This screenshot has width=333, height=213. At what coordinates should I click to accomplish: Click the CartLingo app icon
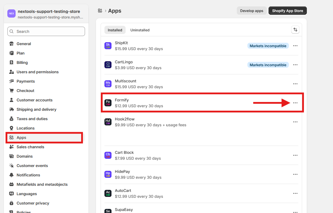point(108,65)
